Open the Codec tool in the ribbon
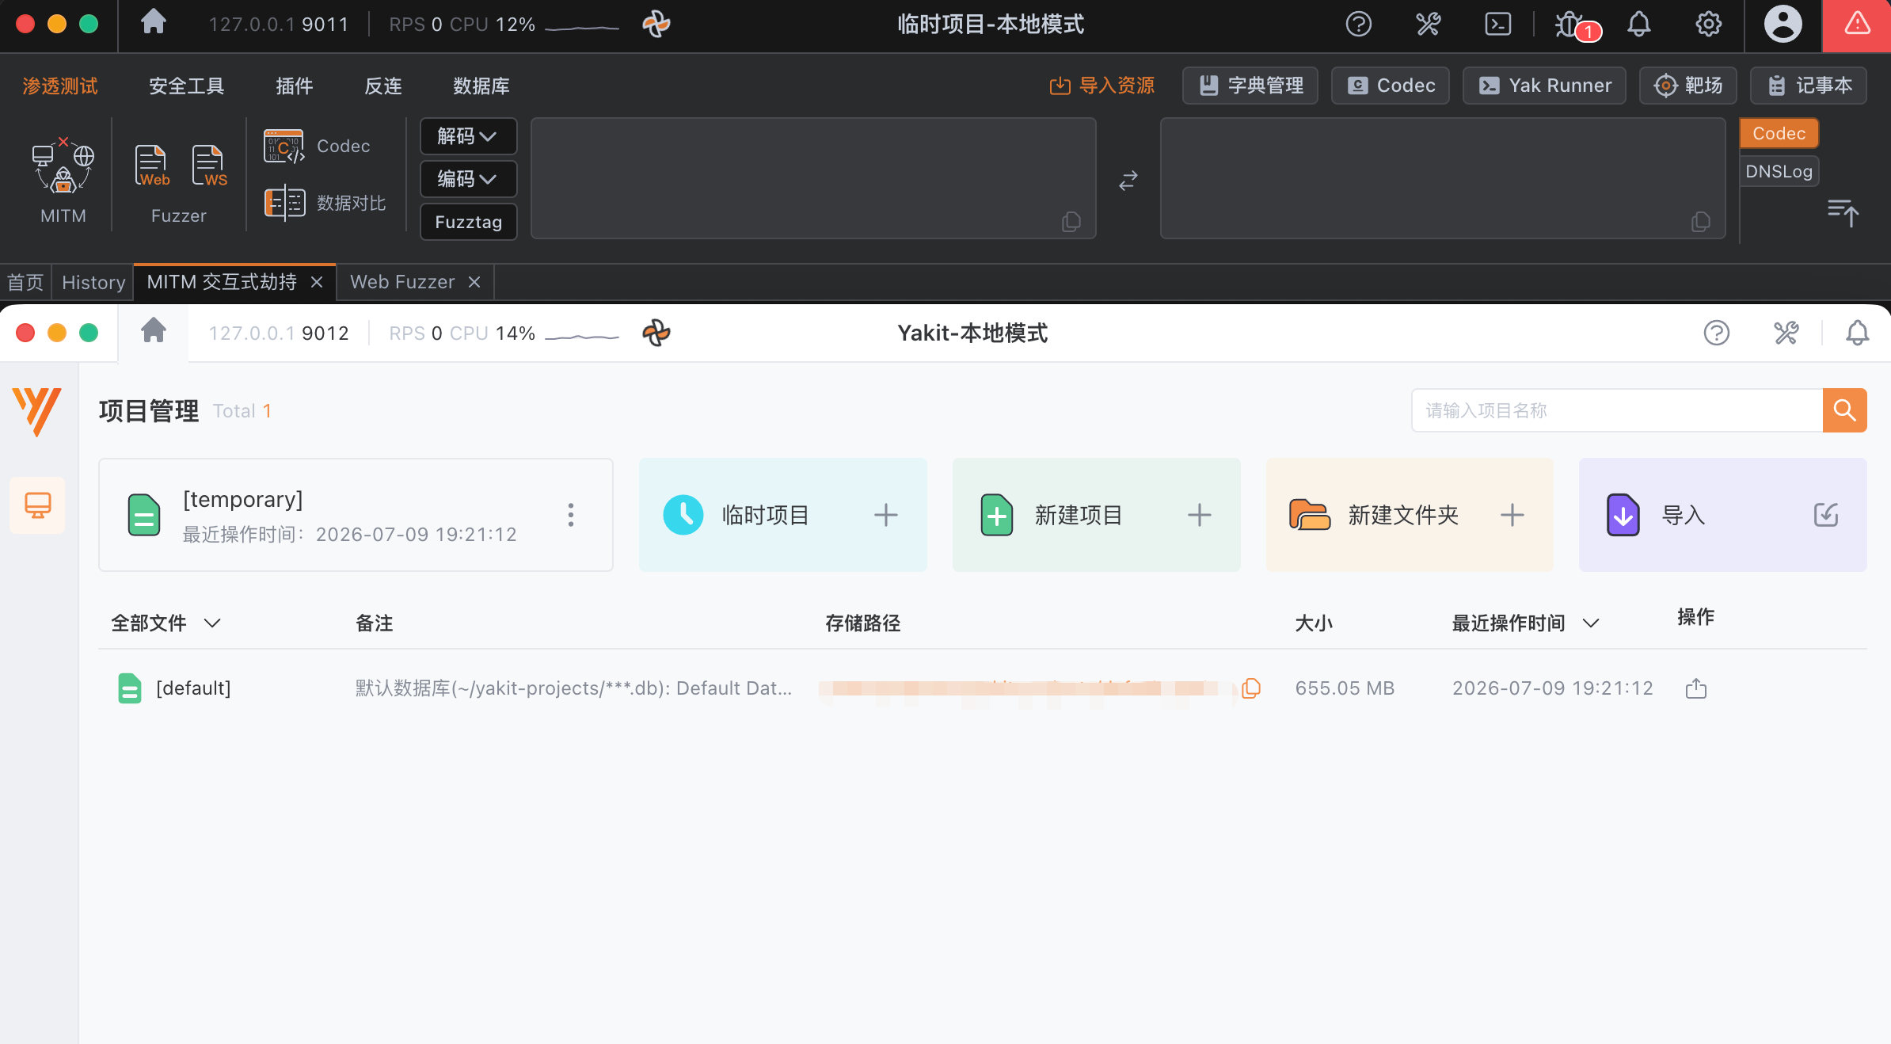 (318, 147)
